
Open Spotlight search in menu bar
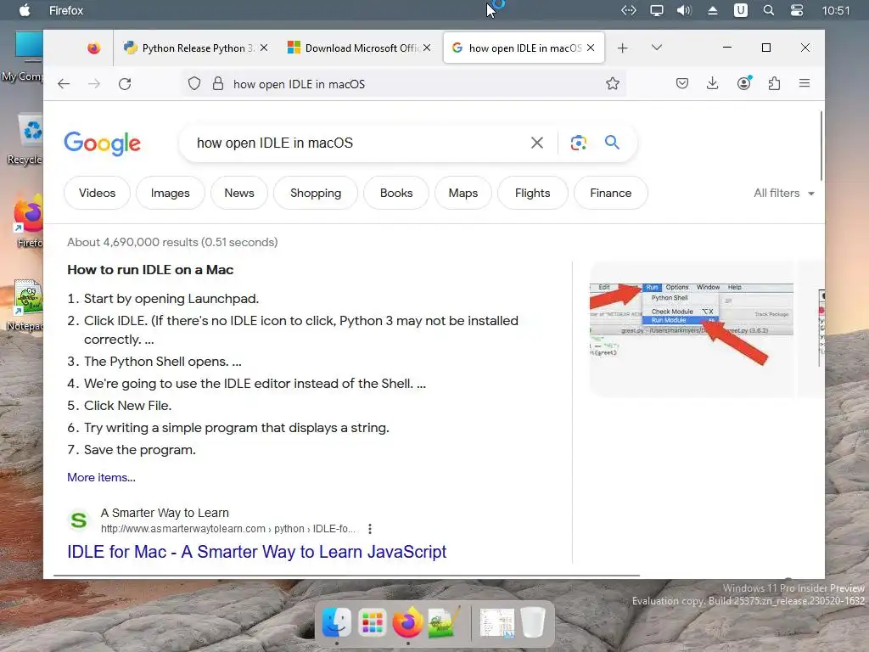[x=769, y=10]
